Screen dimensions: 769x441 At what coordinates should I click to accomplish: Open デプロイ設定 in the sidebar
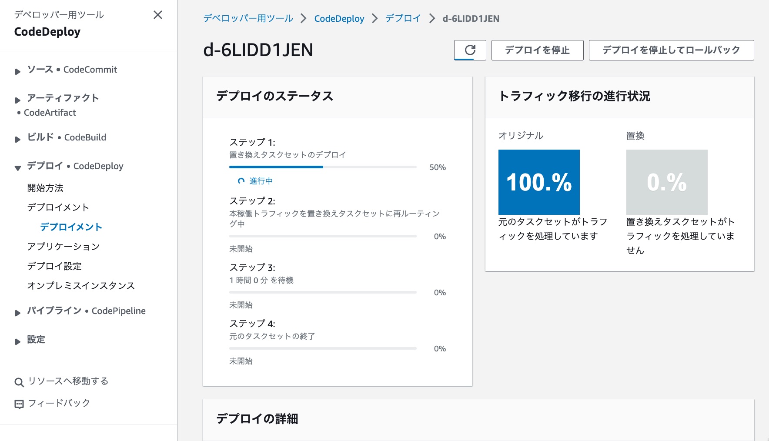(54, 266)
